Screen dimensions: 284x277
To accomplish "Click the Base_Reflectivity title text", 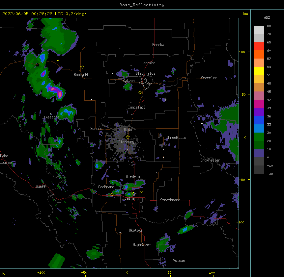I will point(142,5).
